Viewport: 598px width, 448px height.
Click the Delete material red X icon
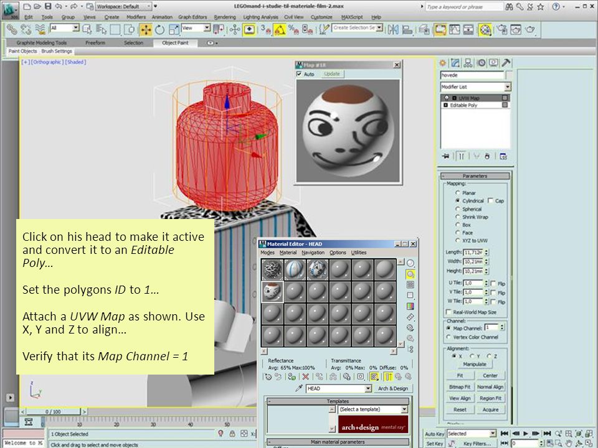tap(305, 377)
